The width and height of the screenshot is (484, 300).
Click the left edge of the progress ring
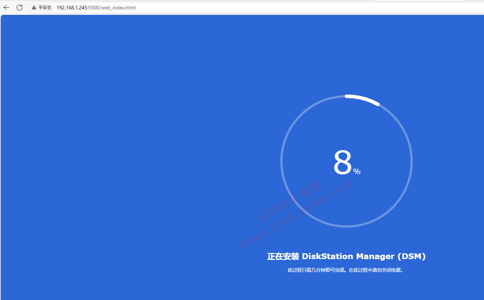point(281,161)
